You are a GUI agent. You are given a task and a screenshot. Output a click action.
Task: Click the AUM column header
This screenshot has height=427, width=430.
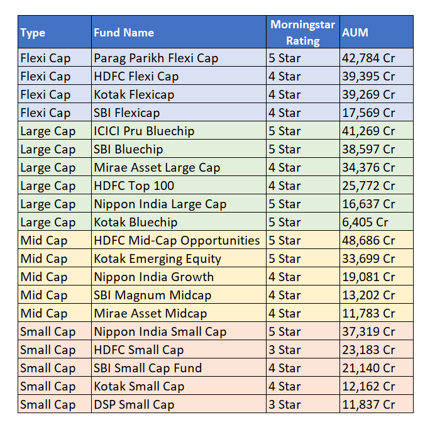tap(355, 33)
